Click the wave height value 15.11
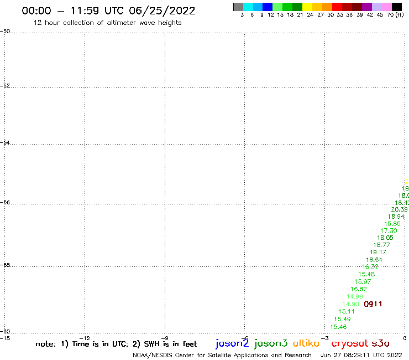This screenshot has height=360, width=409. coord(347,311)
